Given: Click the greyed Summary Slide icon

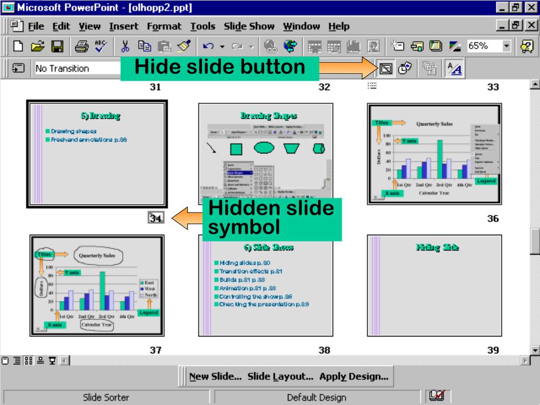Looking at the screenshot, I should tap(429, 68).
